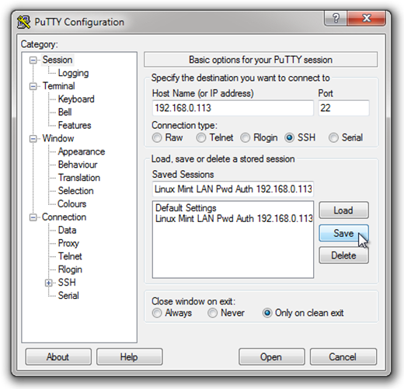
Task: Click the About button
Action: tap(58, 357)
